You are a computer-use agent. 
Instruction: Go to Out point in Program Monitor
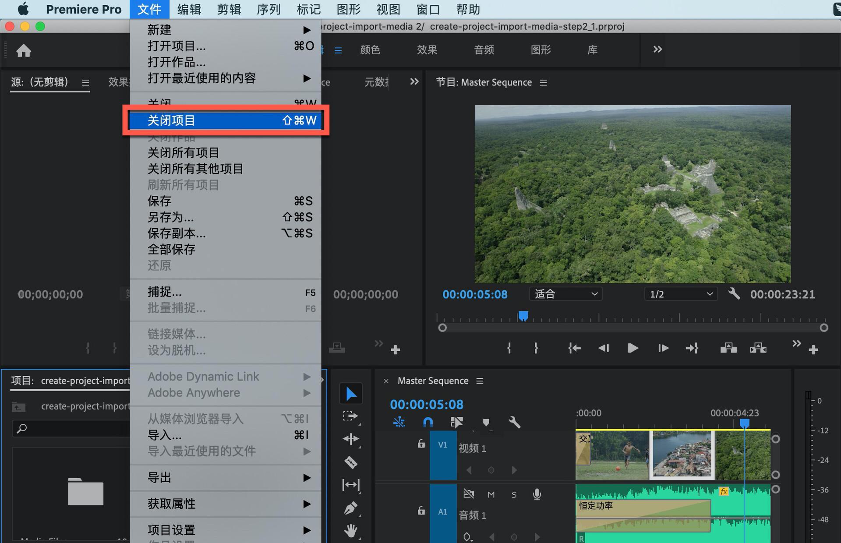692,348
